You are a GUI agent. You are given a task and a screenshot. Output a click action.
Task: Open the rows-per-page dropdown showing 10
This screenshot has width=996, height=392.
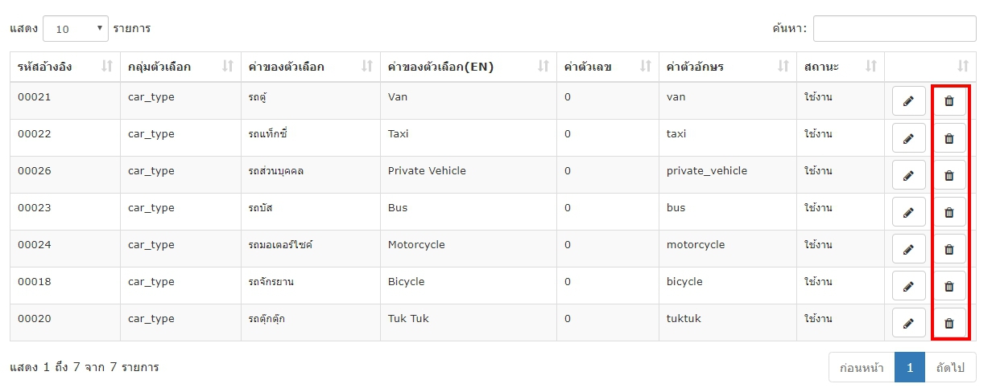[75, 28]
